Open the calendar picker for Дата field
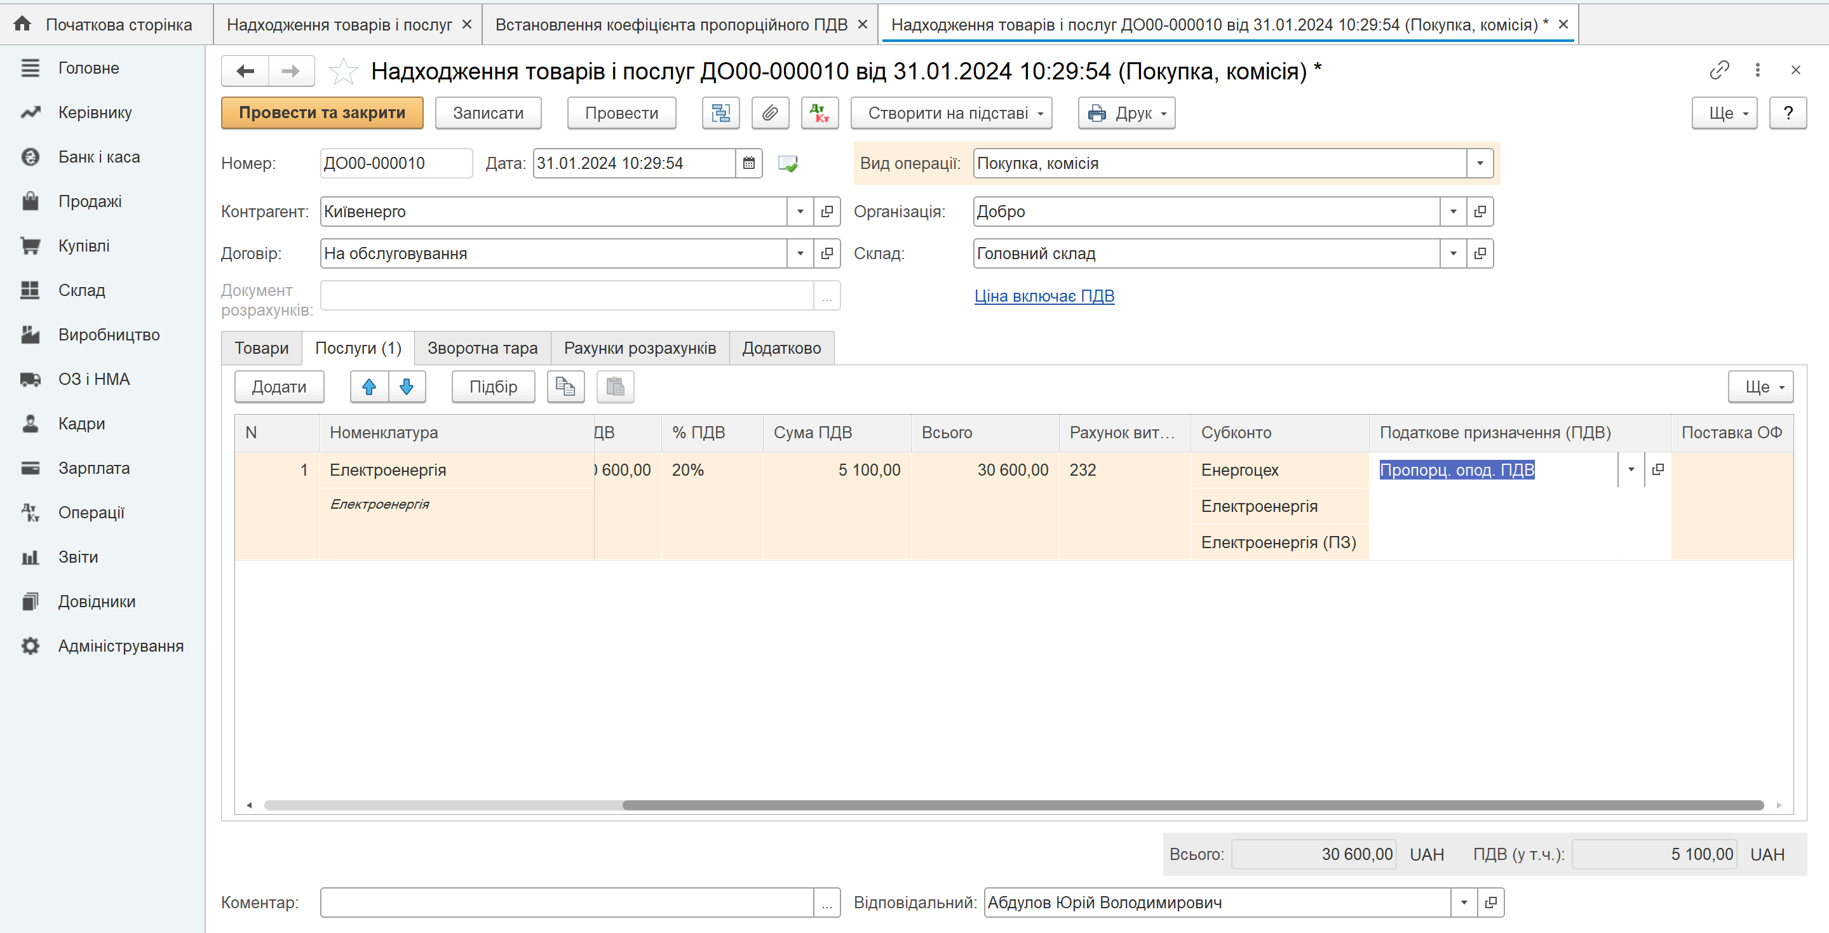 pyautogui.click(x=749, y=163)
